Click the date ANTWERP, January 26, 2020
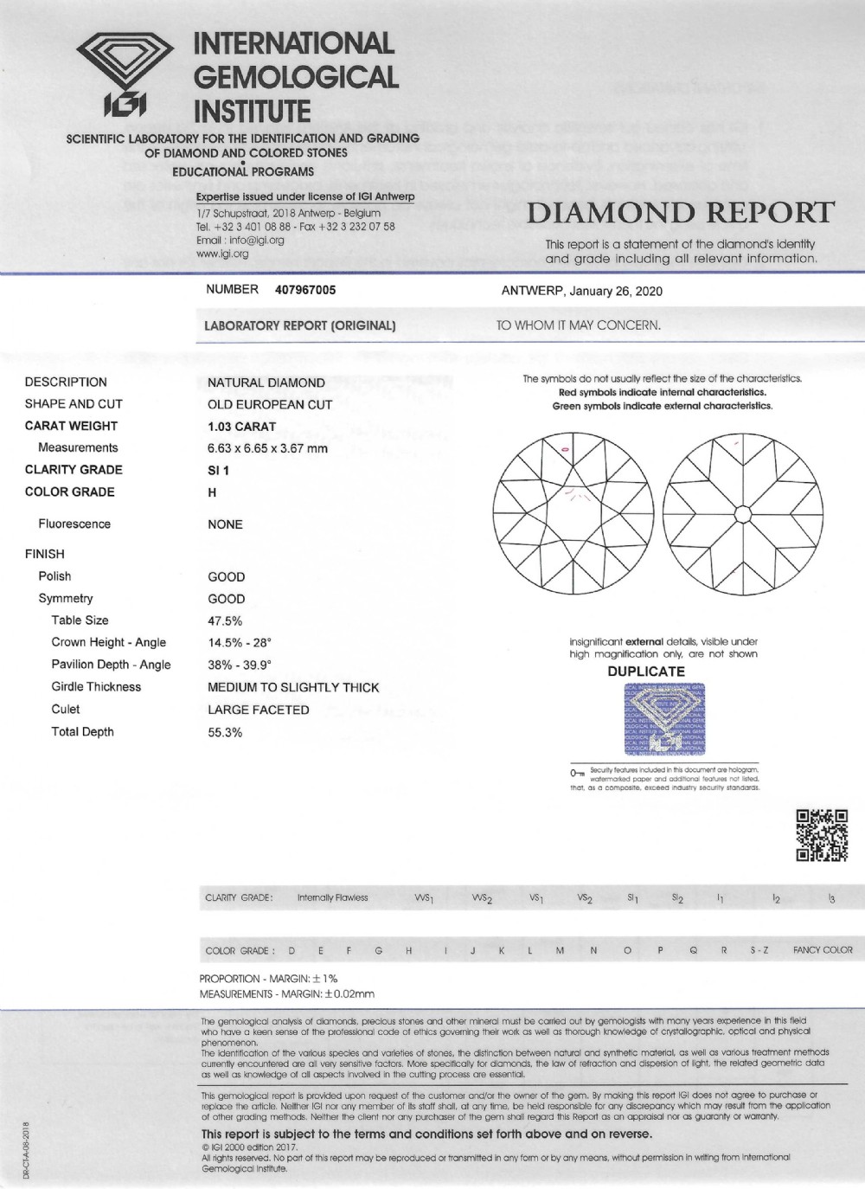The image size is (865, 1189). [581, 291]
